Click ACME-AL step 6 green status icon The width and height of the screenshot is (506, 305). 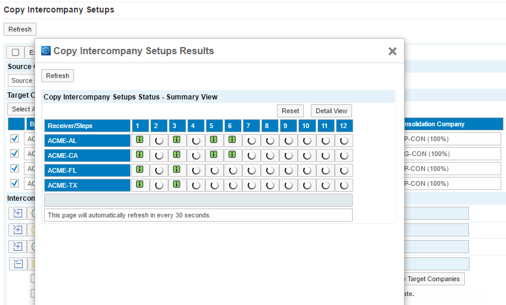[x=232, y=140]
